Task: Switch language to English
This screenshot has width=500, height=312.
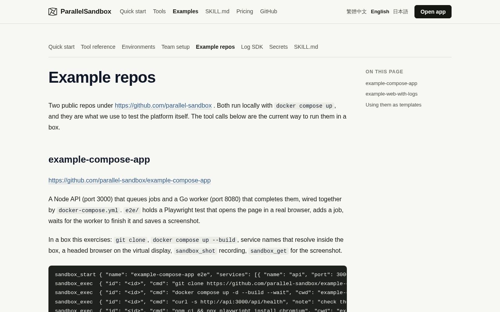Action: coord(380,12)
